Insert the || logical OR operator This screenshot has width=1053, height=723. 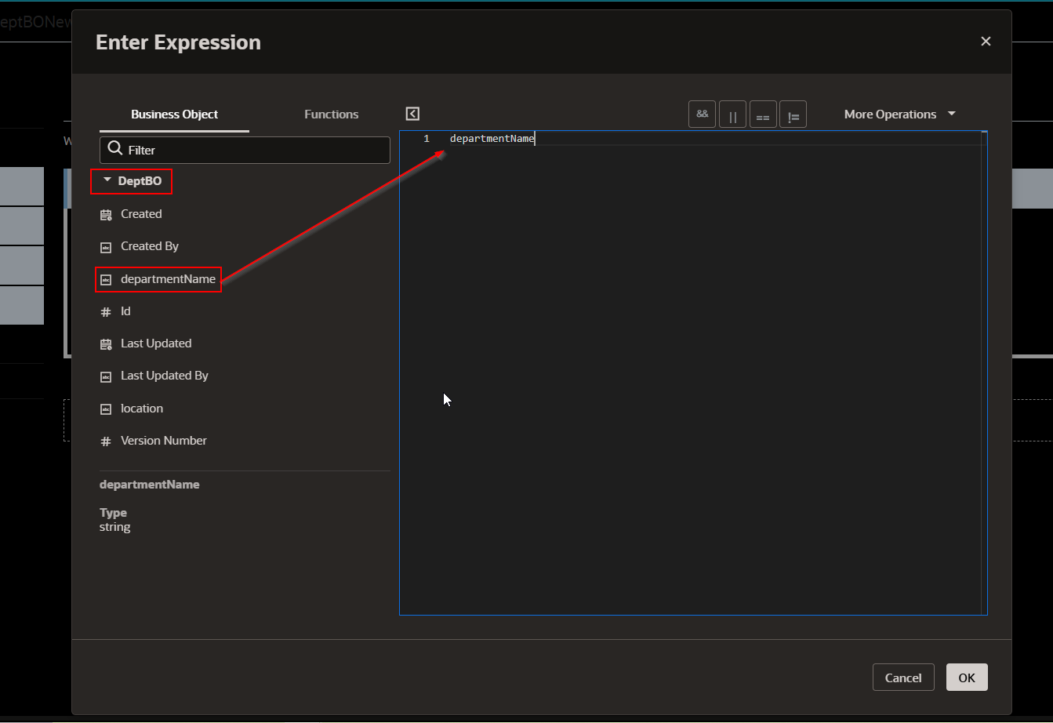tap(732, 114)
